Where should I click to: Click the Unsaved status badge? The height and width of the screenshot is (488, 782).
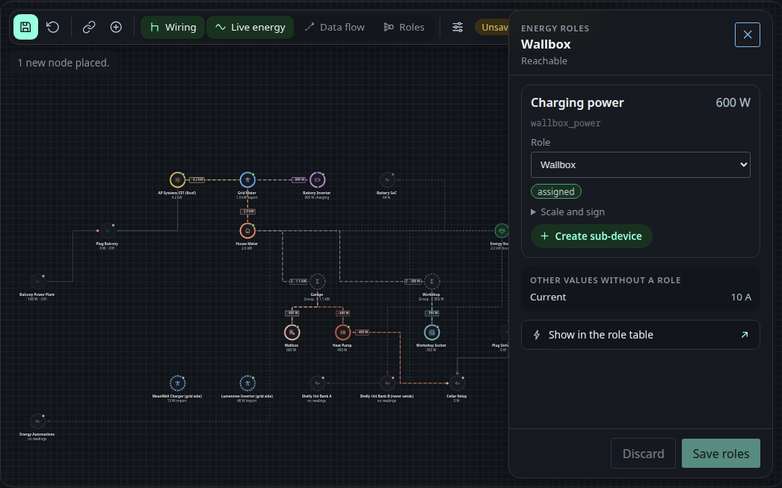coord(492,27)
